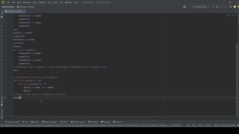The height and width of the screenshot is (134, 239).
Task: Open the Terminal tool window
Action: pyautogui.click(x=105, y=122)
